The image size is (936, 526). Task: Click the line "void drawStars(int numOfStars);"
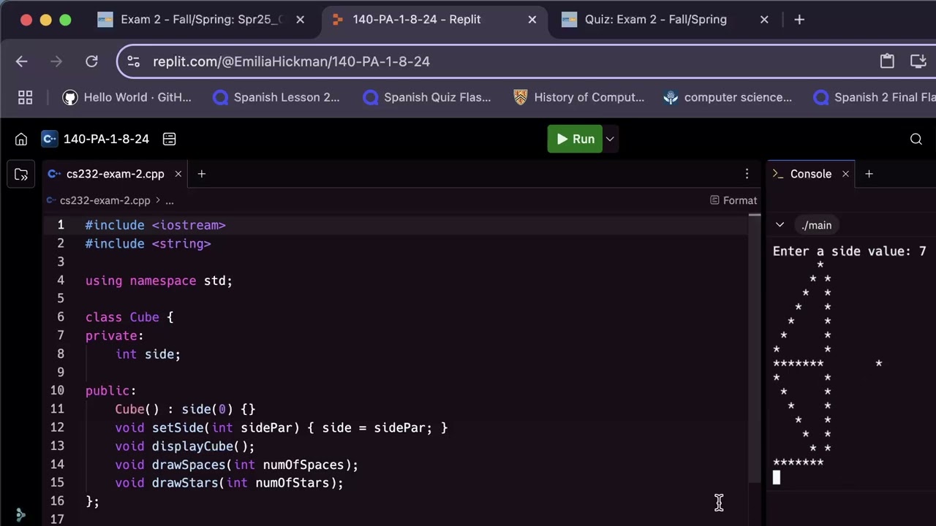[230, 483]
